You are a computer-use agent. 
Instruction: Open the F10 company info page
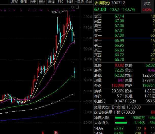60,2
